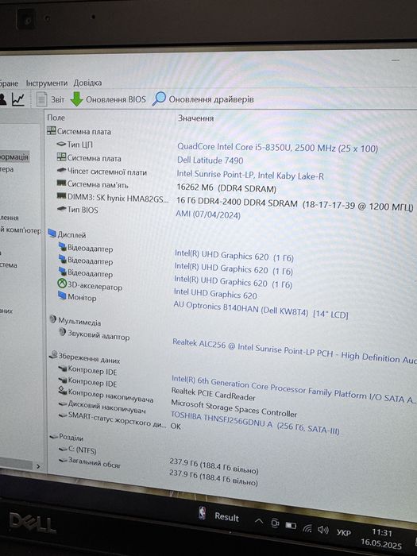
Task: Click the user silhouette toolbar icon
Action: tap(2, 99)
